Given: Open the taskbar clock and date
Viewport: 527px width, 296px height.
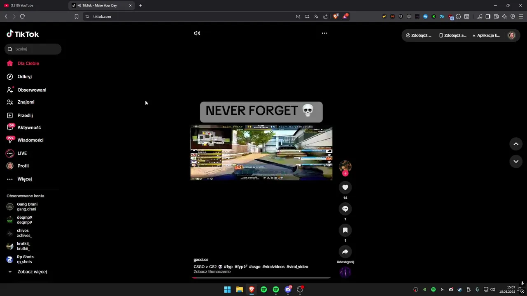Looking at the screenshot, I should (508, 289).
